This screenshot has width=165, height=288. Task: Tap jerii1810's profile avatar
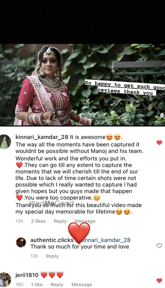tap(5, 280)
